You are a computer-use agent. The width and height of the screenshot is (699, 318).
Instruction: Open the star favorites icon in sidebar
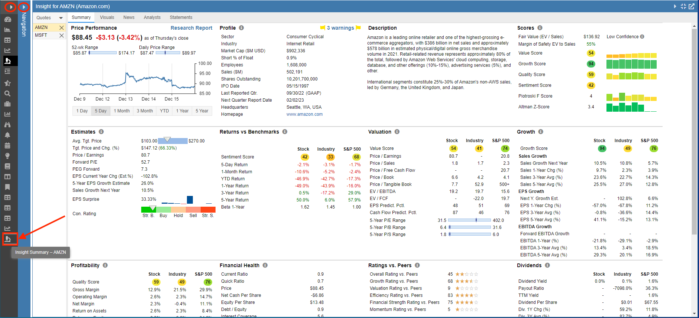point(7,83)
